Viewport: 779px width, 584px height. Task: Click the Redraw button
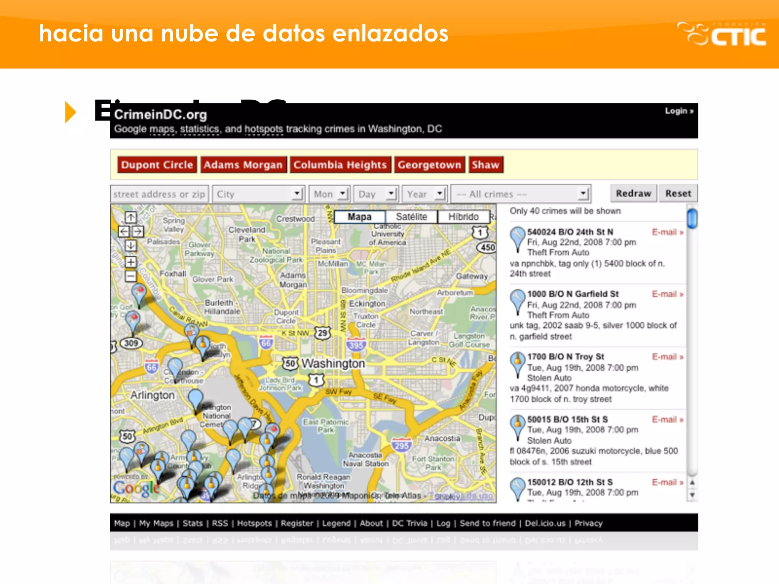[x=634, y=193]
